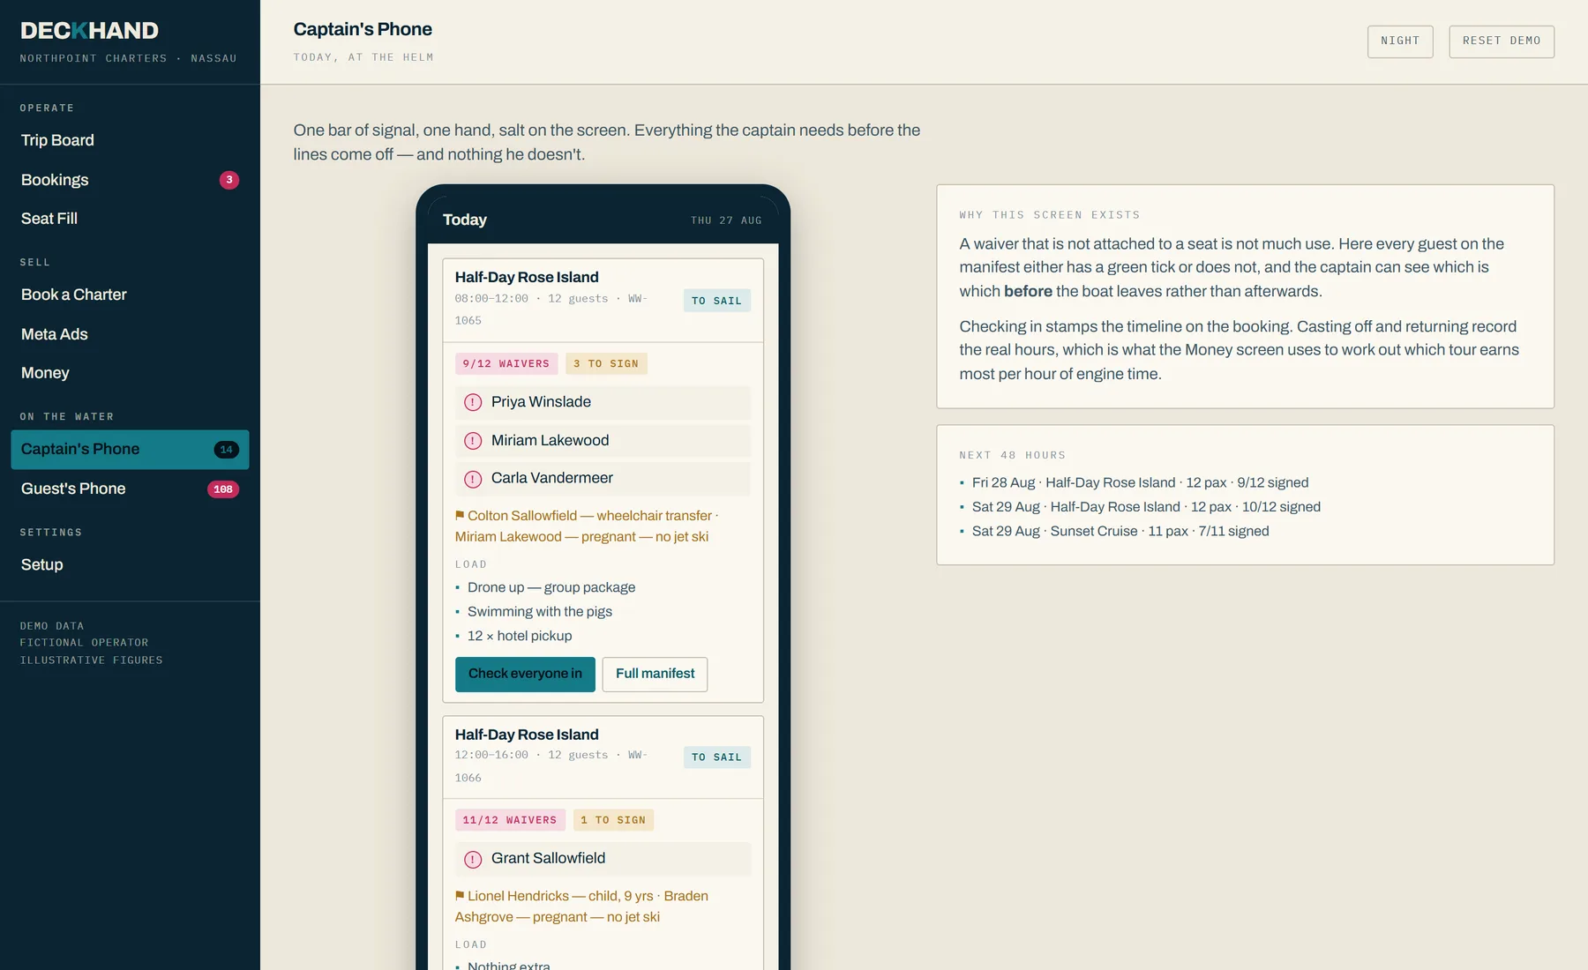Select Miriam Lakewood guest row

tap(603, 441)
